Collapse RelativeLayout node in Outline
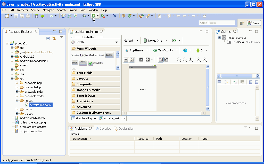 (x=220, y=38)
